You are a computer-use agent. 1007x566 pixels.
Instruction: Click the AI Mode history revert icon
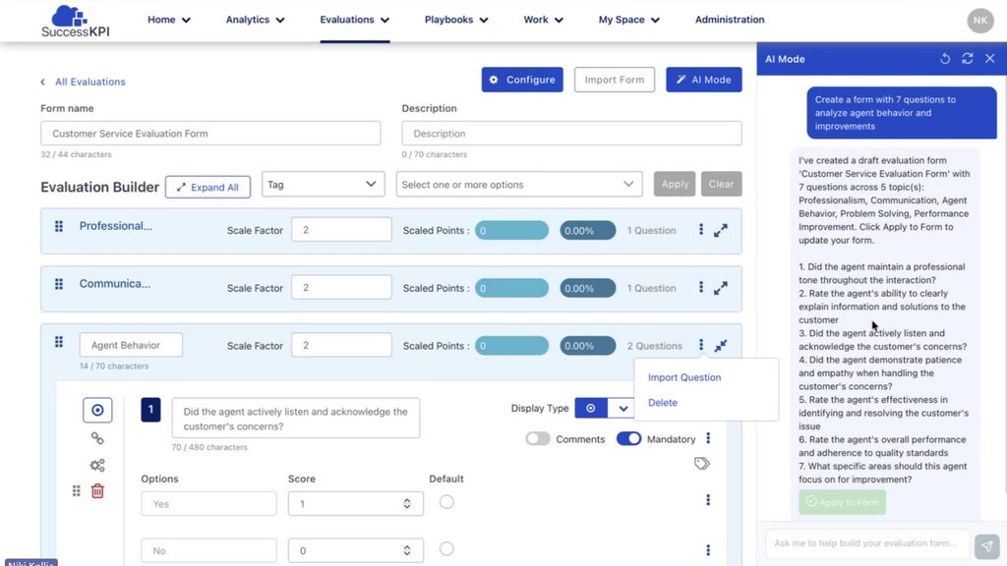click(x=945, y=58)
